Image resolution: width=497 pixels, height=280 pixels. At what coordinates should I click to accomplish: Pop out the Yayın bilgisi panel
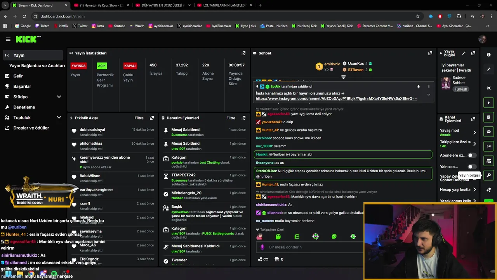click(x=473, y=53)
